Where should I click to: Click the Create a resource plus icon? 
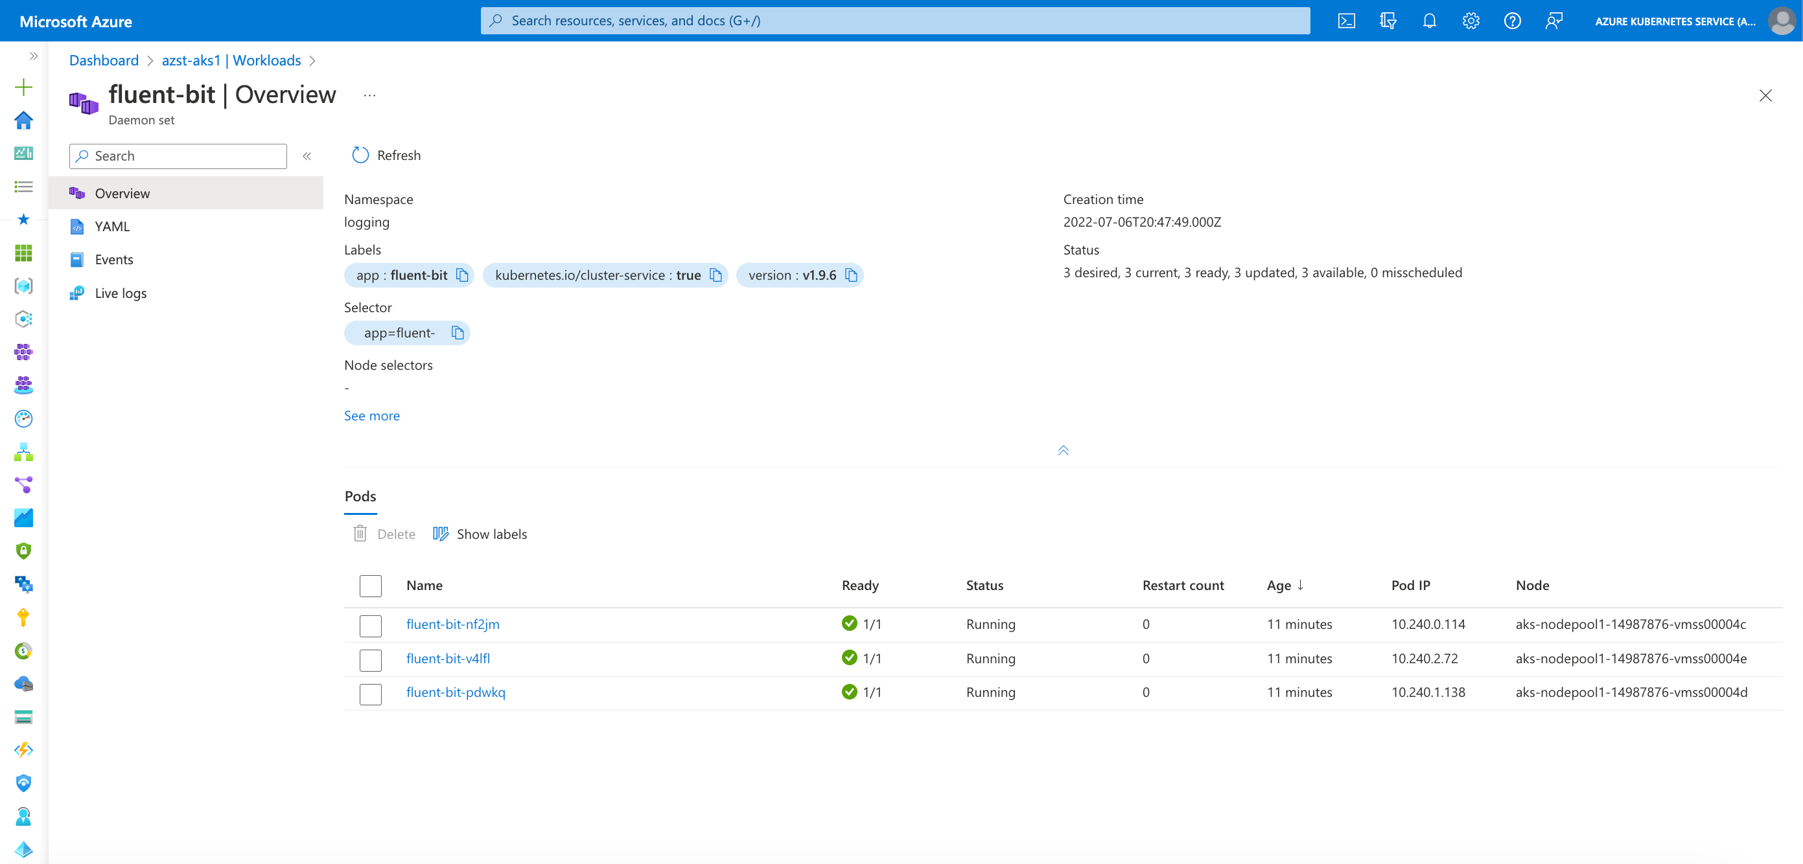coord(23,87)
